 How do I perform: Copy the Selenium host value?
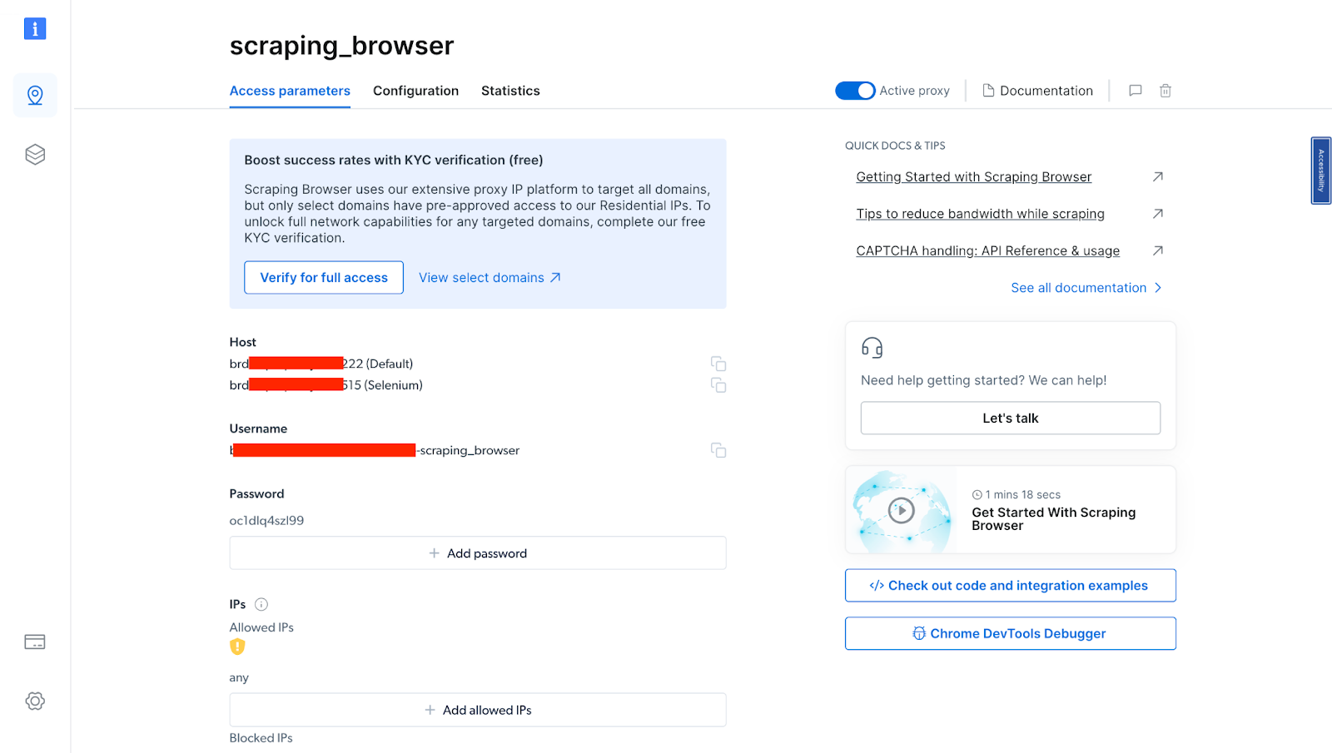[x=718, y=385]
